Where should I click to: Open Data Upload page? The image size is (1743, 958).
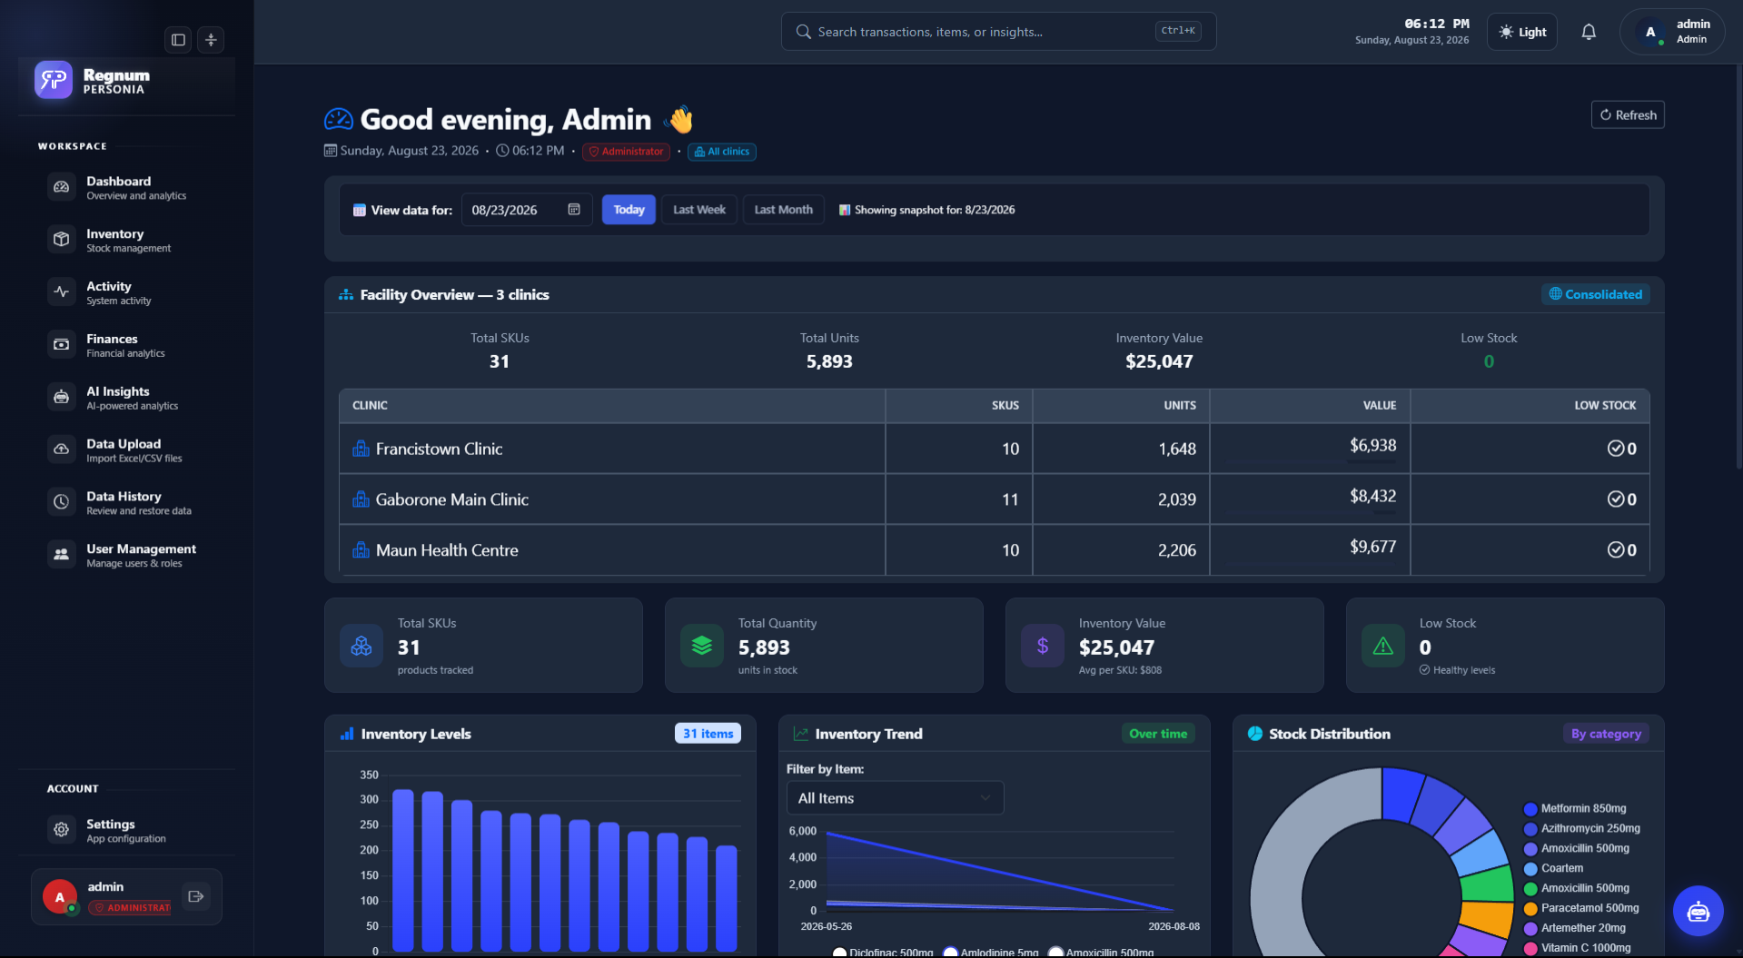coord(127,450)
